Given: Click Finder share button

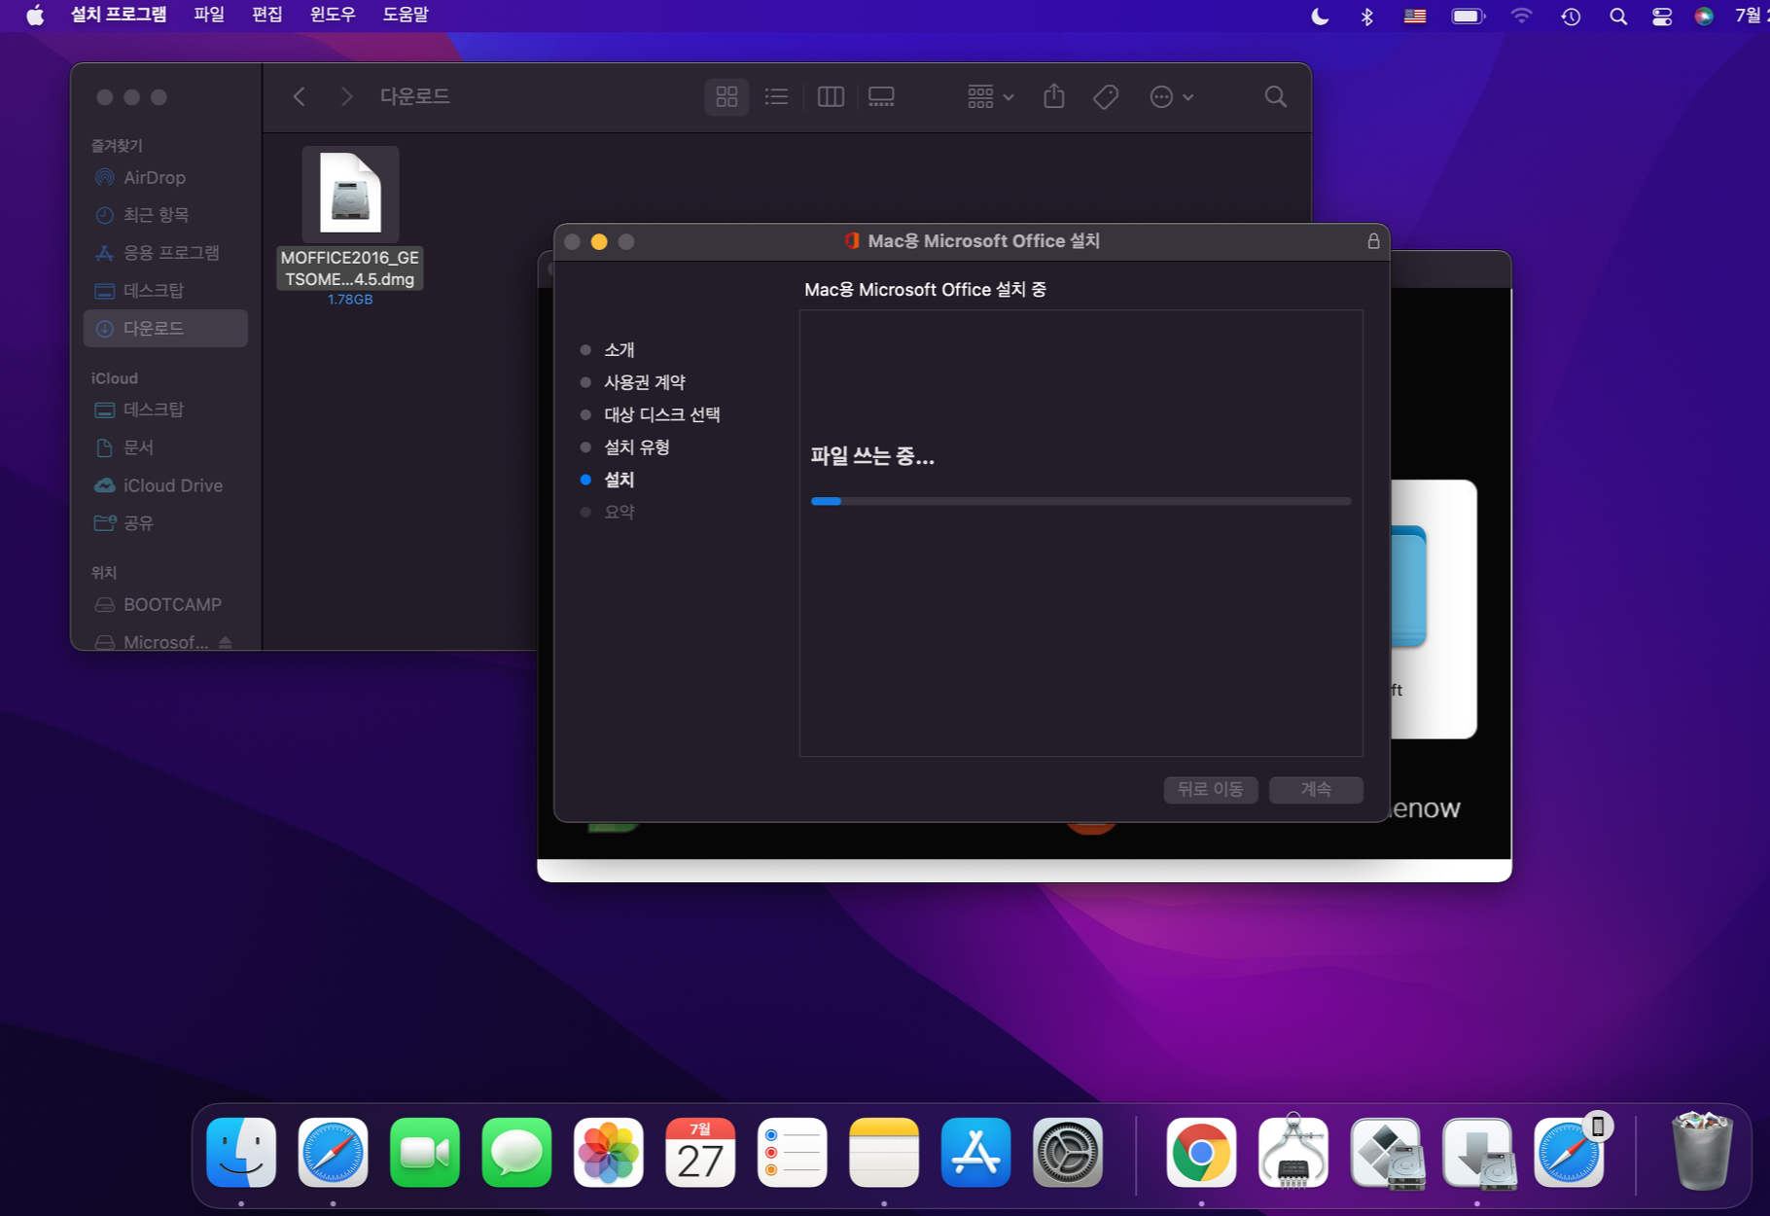Looking at the screenshot, I should 1054,96.
